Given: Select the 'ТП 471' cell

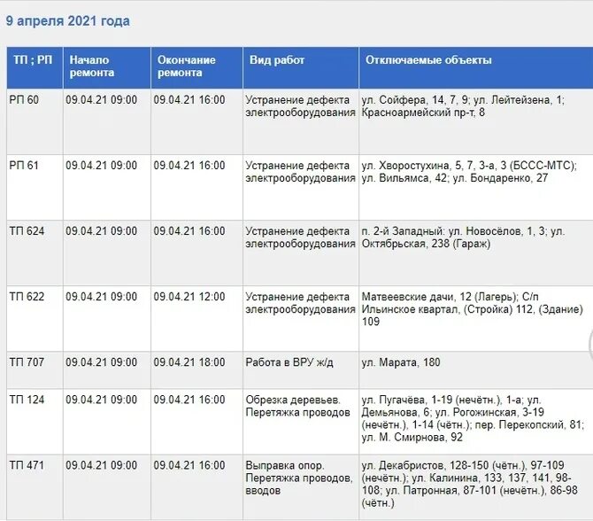Looking at the screenshot, I should click(x=35, y=487).
